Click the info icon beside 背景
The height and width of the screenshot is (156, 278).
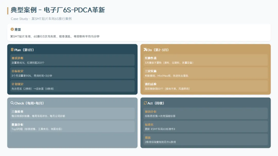[x=12, y=29]
